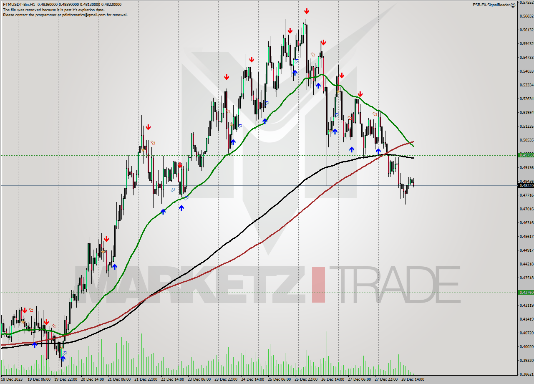The height and width of the screenshot is (384, 534).
Task: Click the 0.5683 price scale value
Action: click(x=526, y=16)
